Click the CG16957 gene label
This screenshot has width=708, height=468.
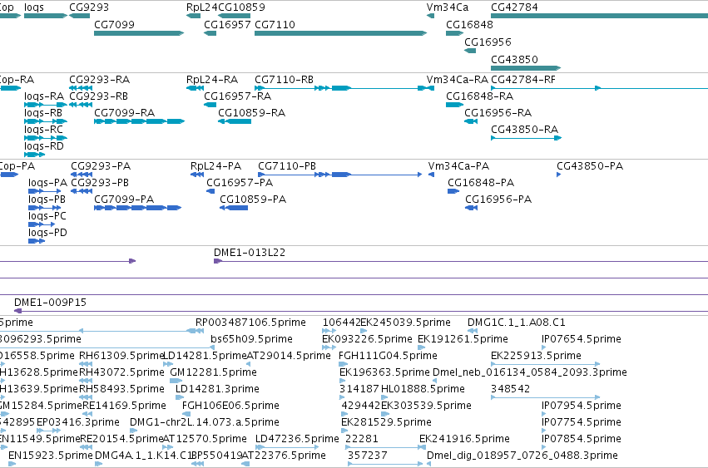(x=227, y=24)
